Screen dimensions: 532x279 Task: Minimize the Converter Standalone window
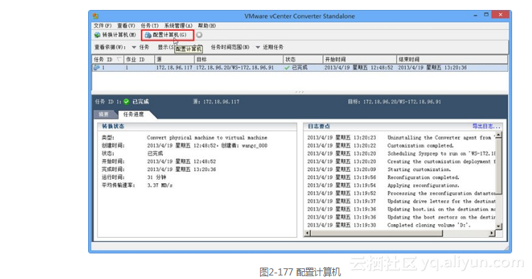475,15
